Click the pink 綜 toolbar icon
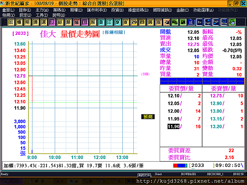Viewport: 247px width, 185px height. 84,22
